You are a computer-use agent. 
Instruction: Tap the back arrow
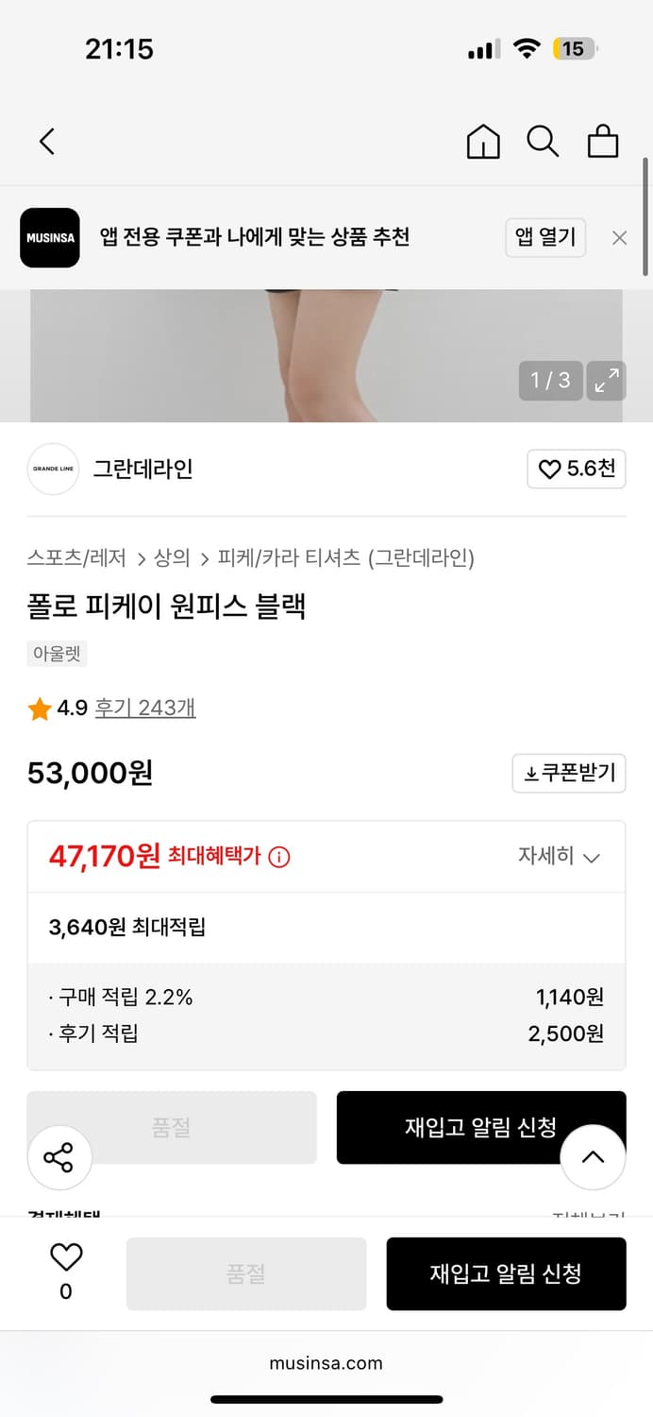click(46, 140)
